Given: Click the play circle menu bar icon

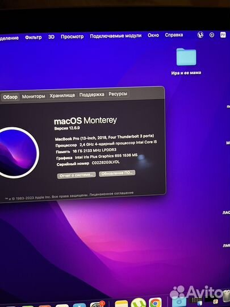Looking at the screenshot, I should pyautogui.click(x=212, y=35).
